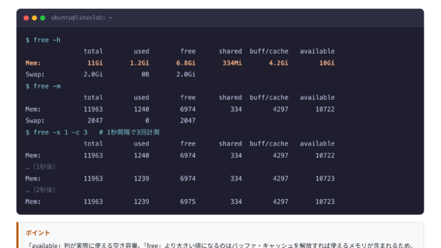This screenshot has width=441, height=248.
Task: Click the 6975 free value in last row
Action: [x=188, y=202]
